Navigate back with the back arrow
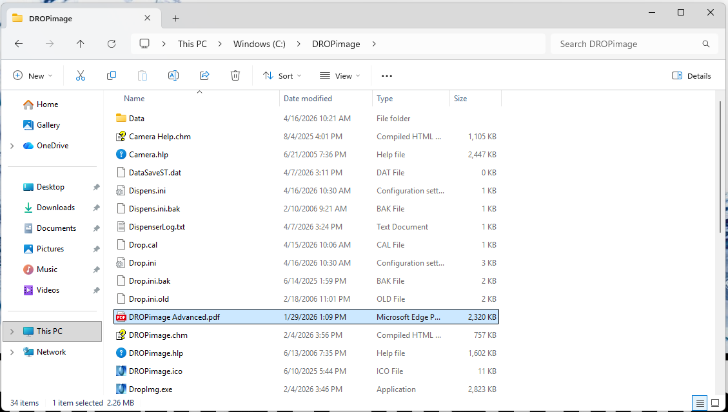This screenshot has height=412, width=728. pyautogui.click(x=19, y=44)
